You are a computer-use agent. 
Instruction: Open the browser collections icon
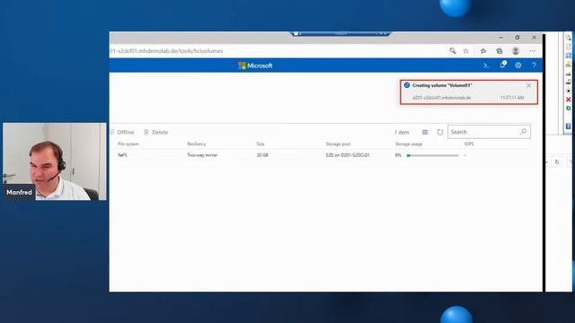point(500,51)
